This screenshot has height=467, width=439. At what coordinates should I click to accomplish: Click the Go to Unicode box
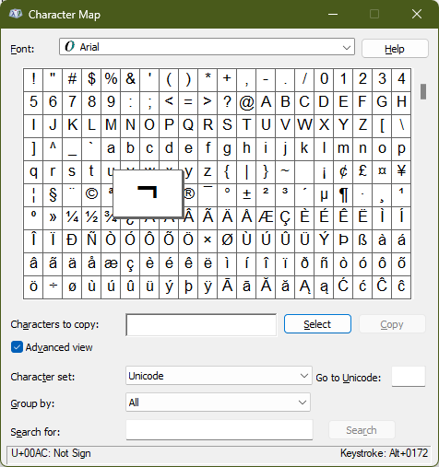[409, 376]
